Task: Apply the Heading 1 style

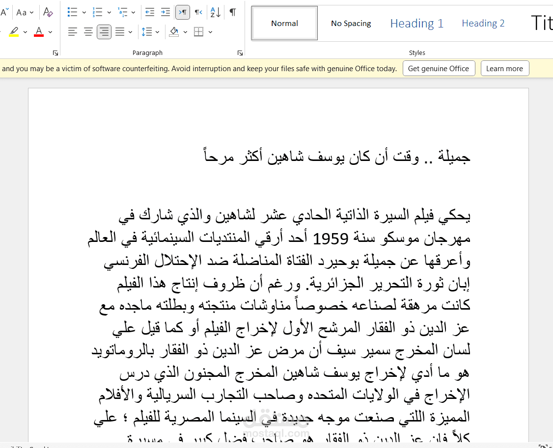Action: pos(416,23)
